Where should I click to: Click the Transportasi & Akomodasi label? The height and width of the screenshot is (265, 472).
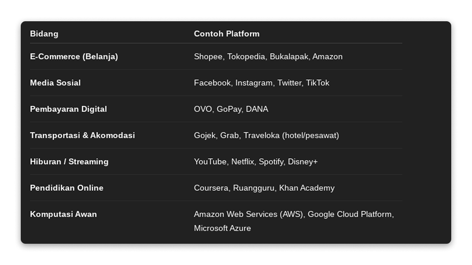coord(83,136)
